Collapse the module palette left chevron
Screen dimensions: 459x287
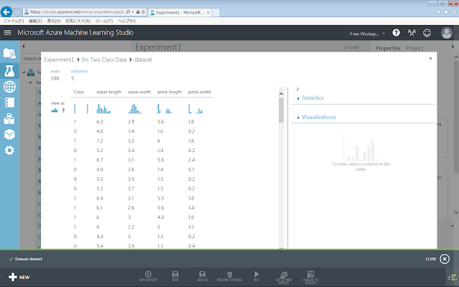(x=24, y=46)
